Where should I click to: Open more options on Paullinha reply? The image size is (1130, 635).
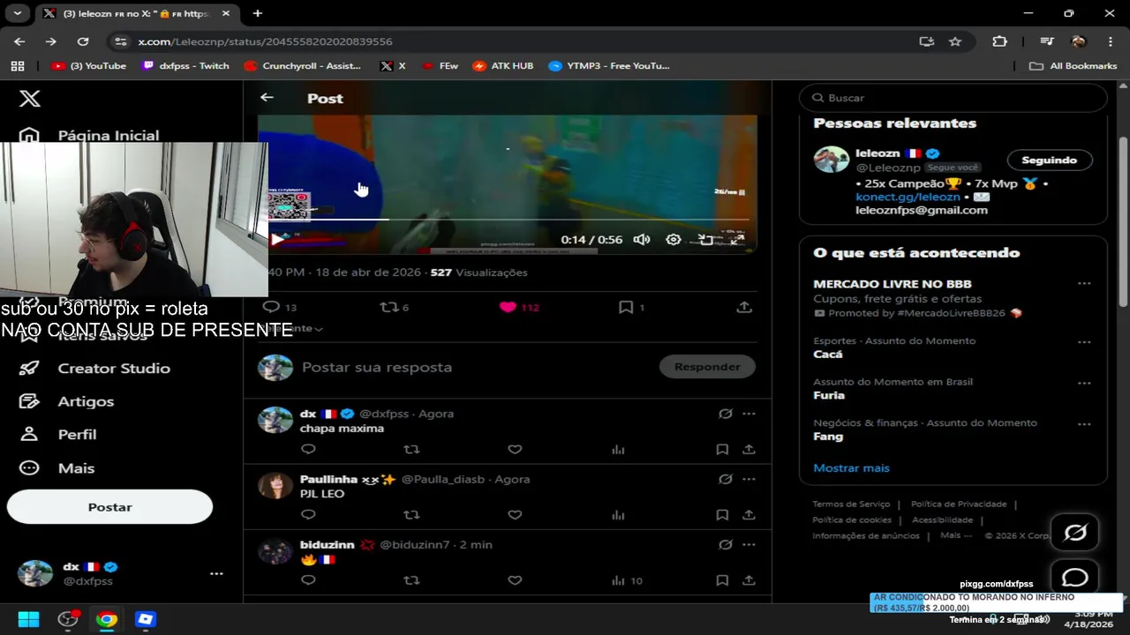(x=749, y=479)
